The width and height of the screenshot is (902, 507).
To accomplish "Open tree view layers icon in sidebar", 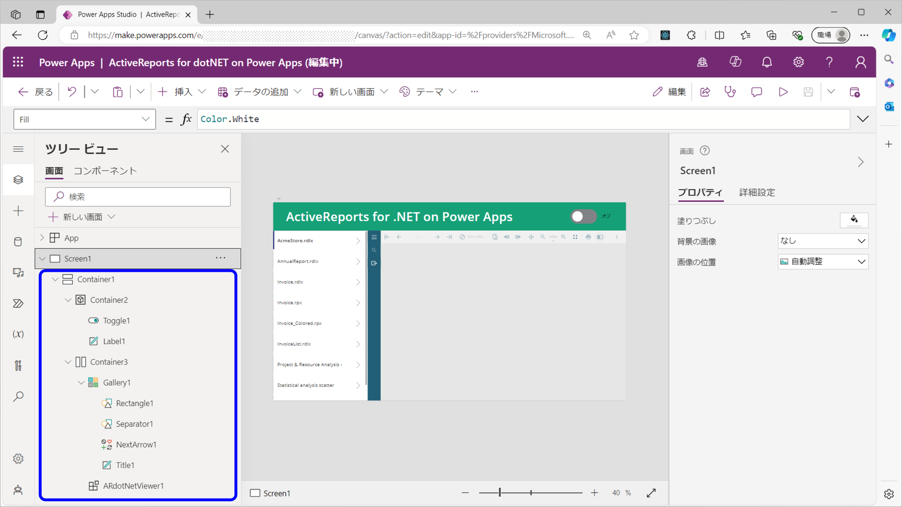I will [18, 180].
